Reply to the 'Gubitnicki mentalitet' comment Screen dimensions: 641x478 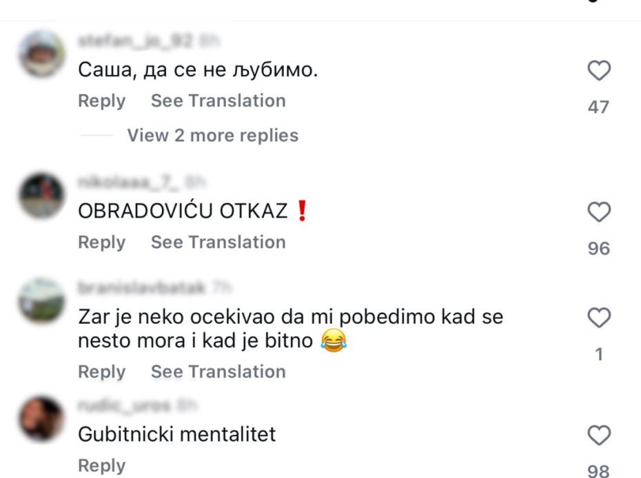(101, 465)
